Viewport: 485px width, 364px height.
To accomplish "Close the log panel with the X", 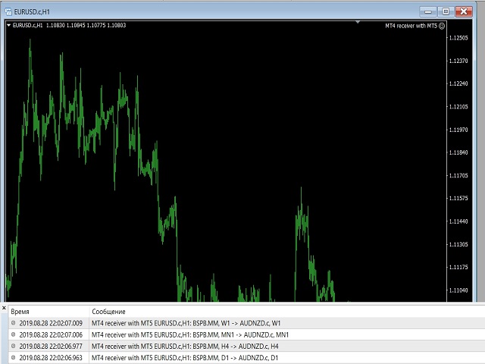I will pos(4,308).
